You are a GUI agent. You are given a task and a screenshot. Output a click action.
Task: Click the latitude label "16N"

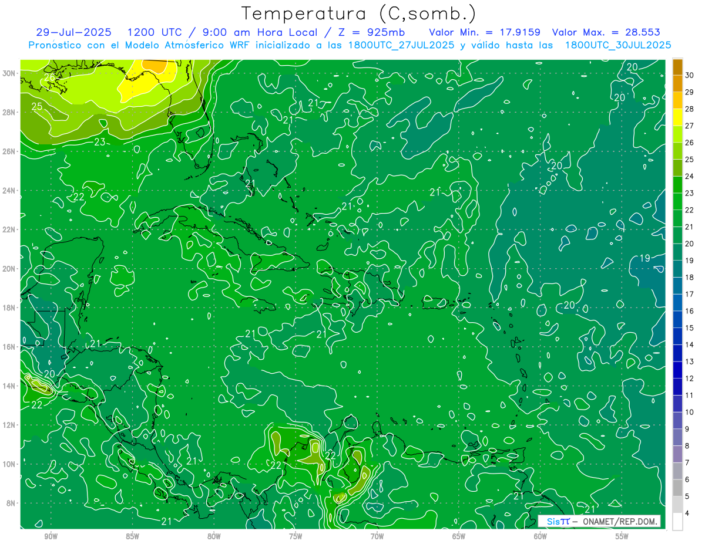tap(9, 347)
